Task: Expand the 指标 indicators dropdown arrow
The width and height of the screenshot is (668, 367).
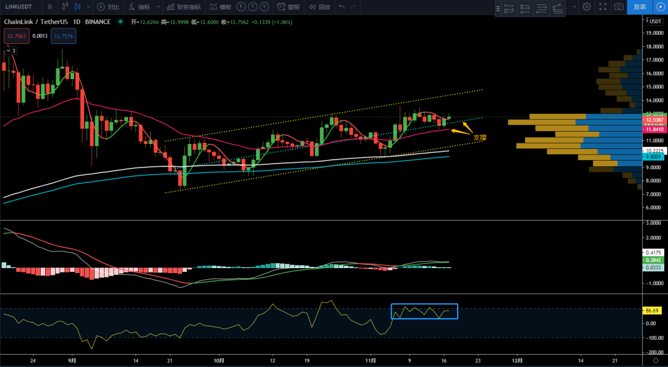Action: pyautogui.click(x=157, y=7)
